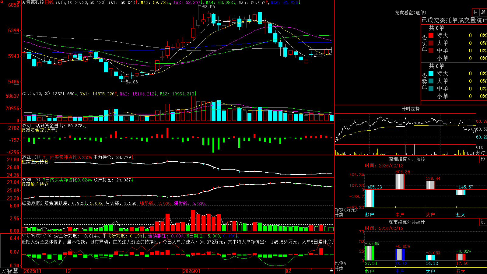Click the SVZL (7) indicator label

pos(31,157)
